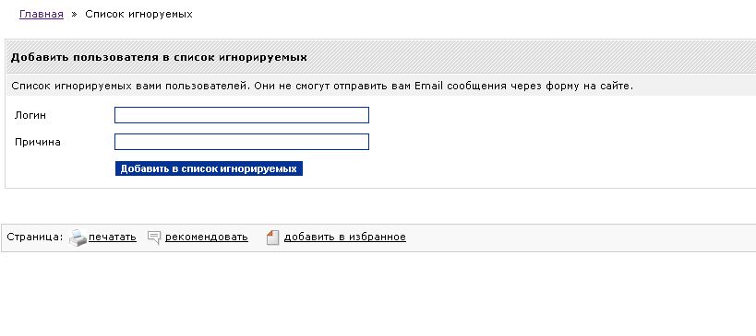This screenshot has width=756, height=336.
Task: Click the печатать link
Action: pos(113,237)
